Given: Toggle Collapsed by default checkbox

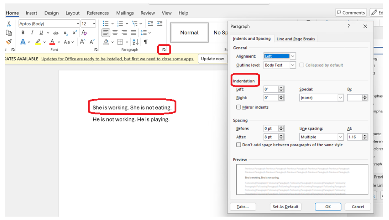Looking at the screenshot, I should pyautogui.click(x=301, y=65).
